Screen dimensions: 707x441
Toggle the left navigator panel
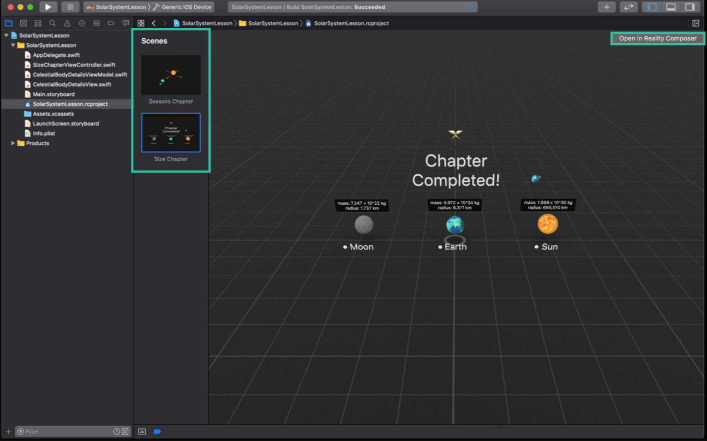652,7
